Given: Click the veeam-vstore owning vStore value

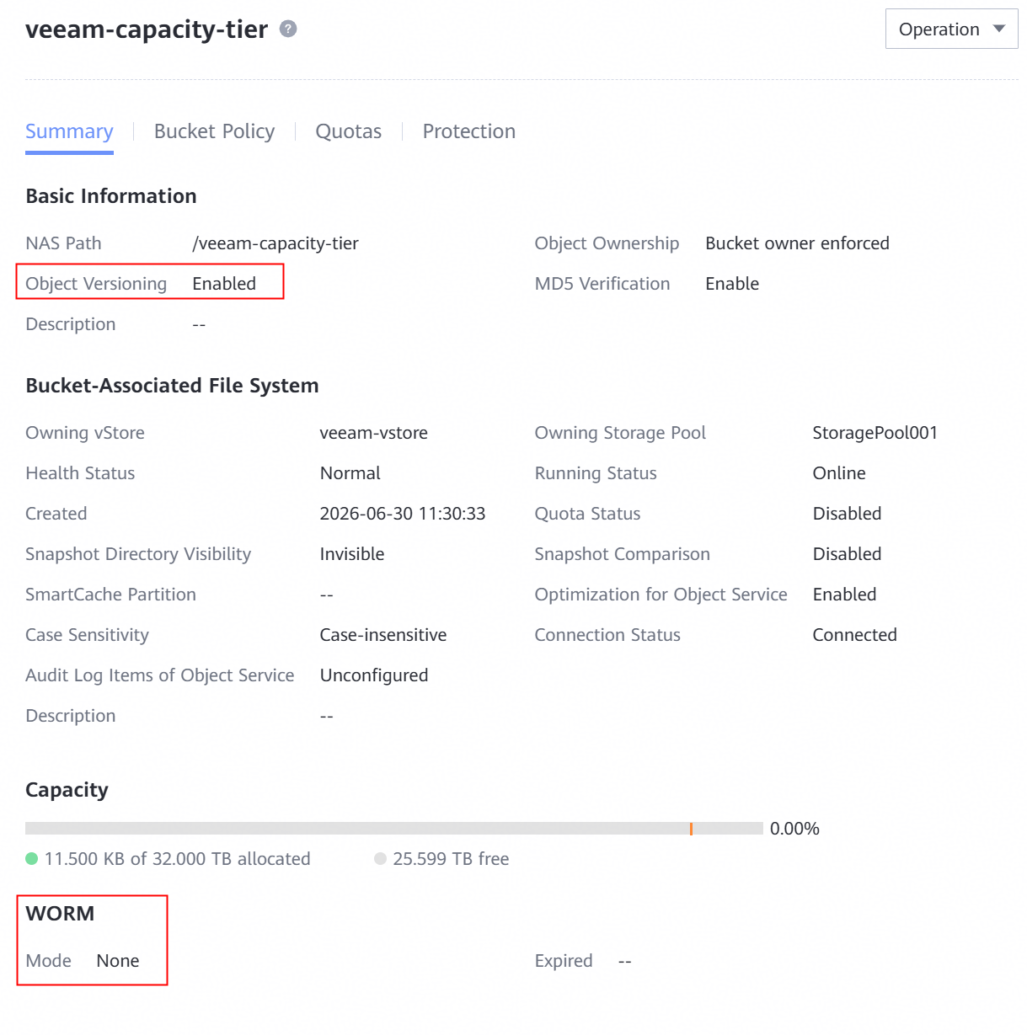Looking at the screenshot, I should coord(374,433).
